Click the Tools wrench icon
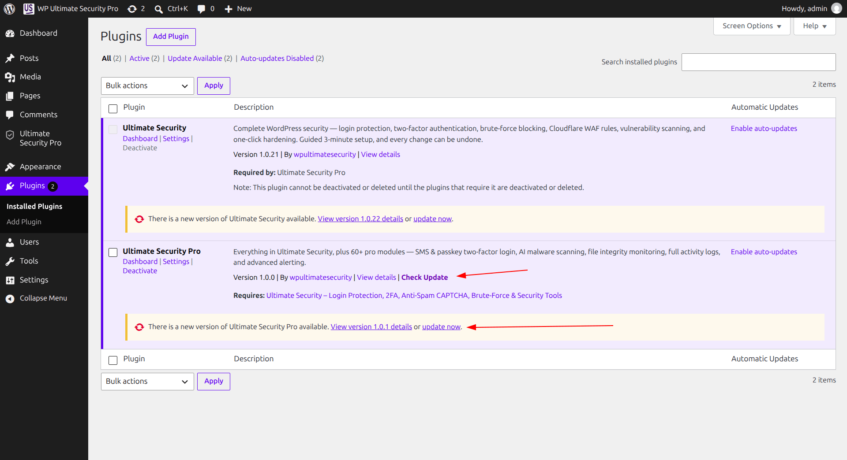 pos(10,261)
